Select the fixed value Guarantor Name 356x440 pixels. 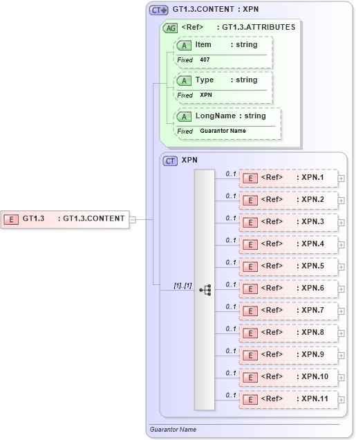tap(223, 131)
